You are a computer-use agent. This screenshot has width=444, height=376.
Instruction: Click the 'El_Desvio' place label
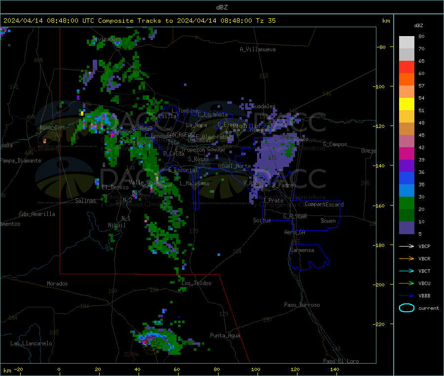(115, 187)
